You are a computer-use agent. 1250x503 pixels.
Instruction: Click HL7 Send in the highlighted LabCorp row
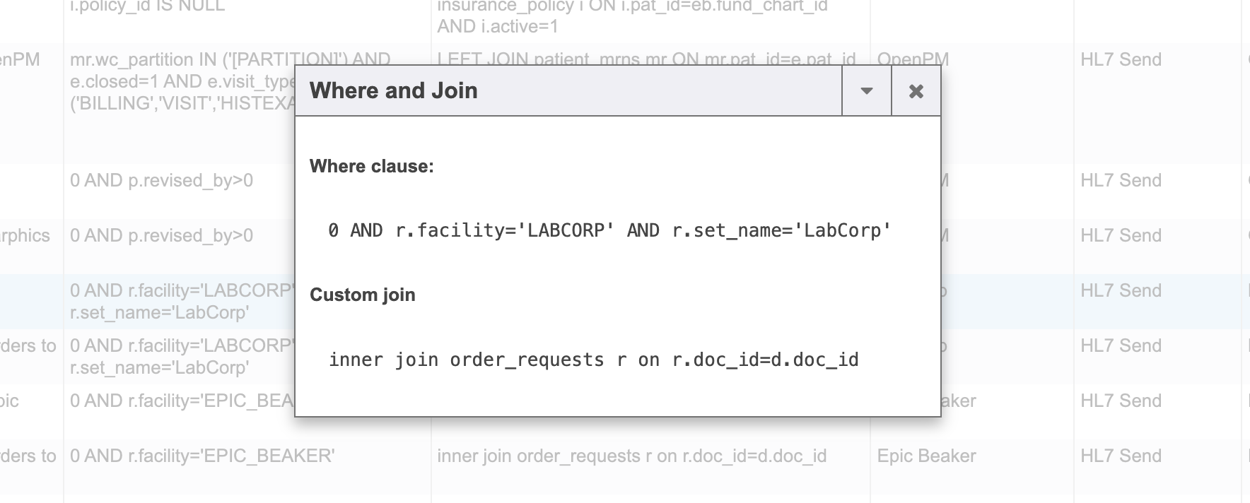1121,291
